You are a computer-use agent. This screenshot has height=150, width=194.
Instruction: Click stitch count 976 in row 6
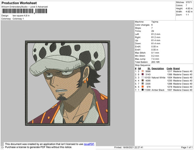pos(149,87)
